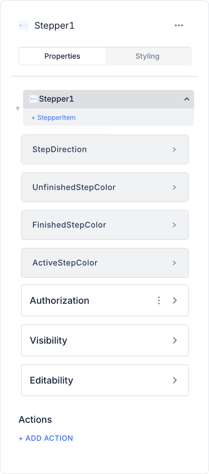Add a new StepperItem
The width and height of the screenshot is (209, 474).
53,118
